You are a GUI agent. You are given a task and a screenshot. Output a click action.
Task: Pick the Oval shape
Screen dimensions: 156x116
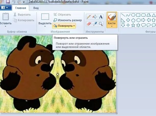[133, 15]
